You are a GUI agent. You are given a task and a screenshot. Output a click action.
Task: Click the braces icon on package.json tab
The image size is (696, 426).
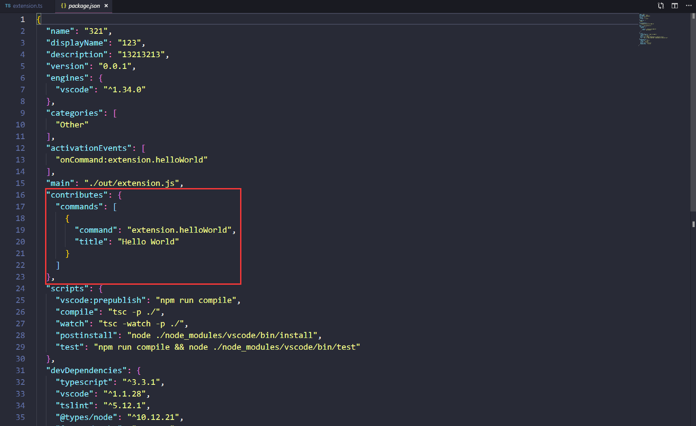[x=64, y=6]
